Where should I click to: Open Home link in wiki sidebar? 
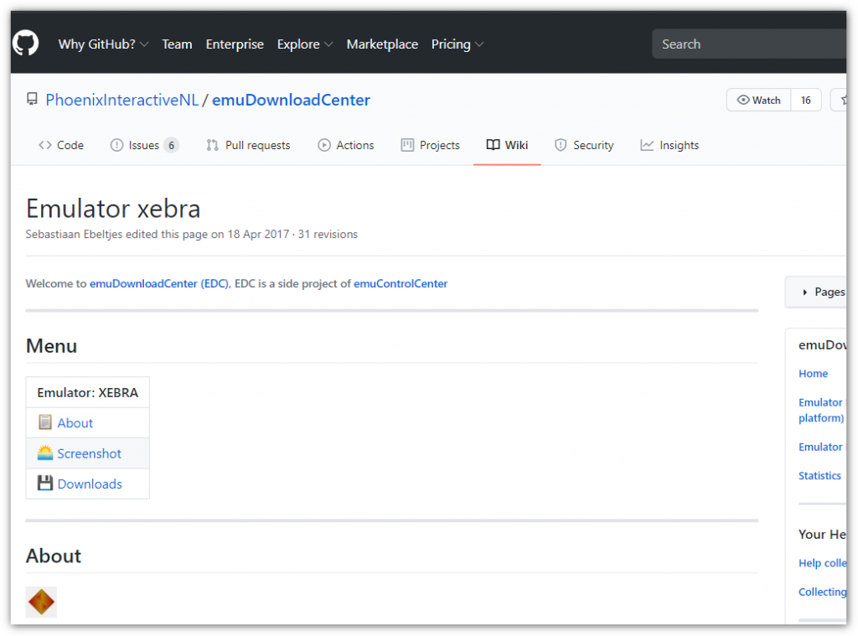(813, 373)
